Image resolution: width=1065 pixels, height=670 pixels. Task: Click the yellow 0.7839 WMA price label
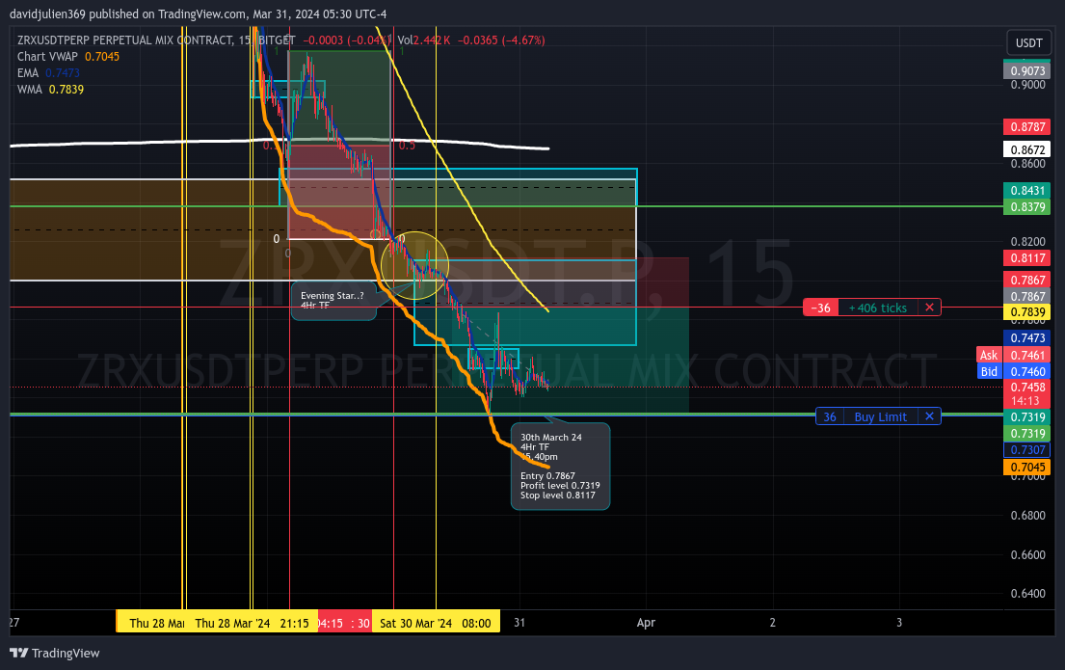point(1027,312)
